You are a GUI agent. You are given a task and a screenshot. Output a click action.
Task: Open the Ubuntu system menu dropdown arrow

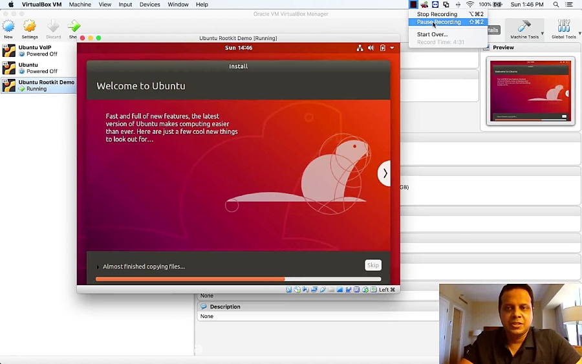point(392,48)
